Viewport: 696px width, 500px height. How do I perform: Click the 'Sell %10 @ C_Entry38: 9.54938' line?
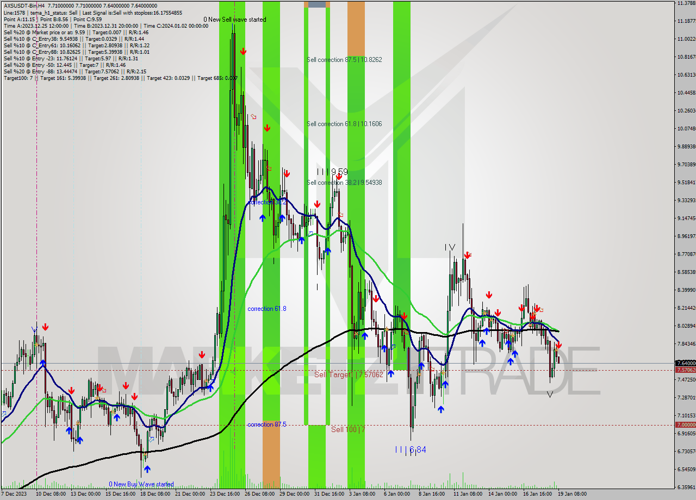click(x=74, y=39)
